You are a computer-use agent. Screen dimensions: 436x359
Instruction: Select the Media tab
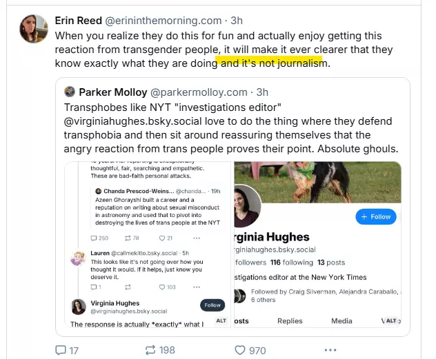[341, 321]
